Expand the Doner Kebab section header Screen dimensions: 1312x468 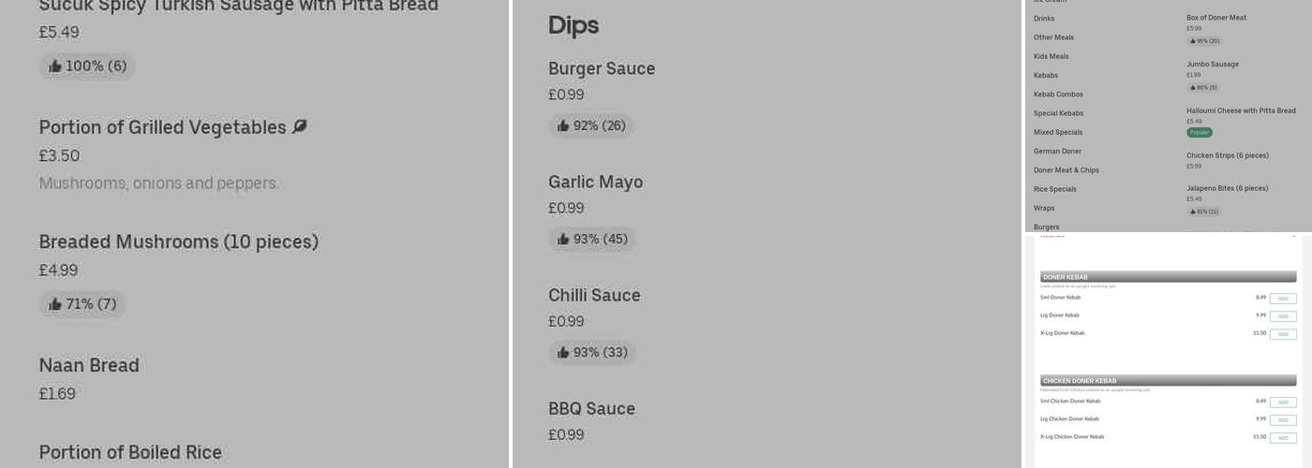pos(1168,277)
